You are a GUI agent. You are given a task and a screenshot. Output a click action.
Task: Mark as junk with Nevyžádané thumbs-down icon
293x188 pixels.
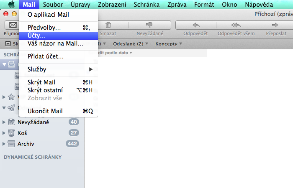pyautogui.click(x=149, y=25)
